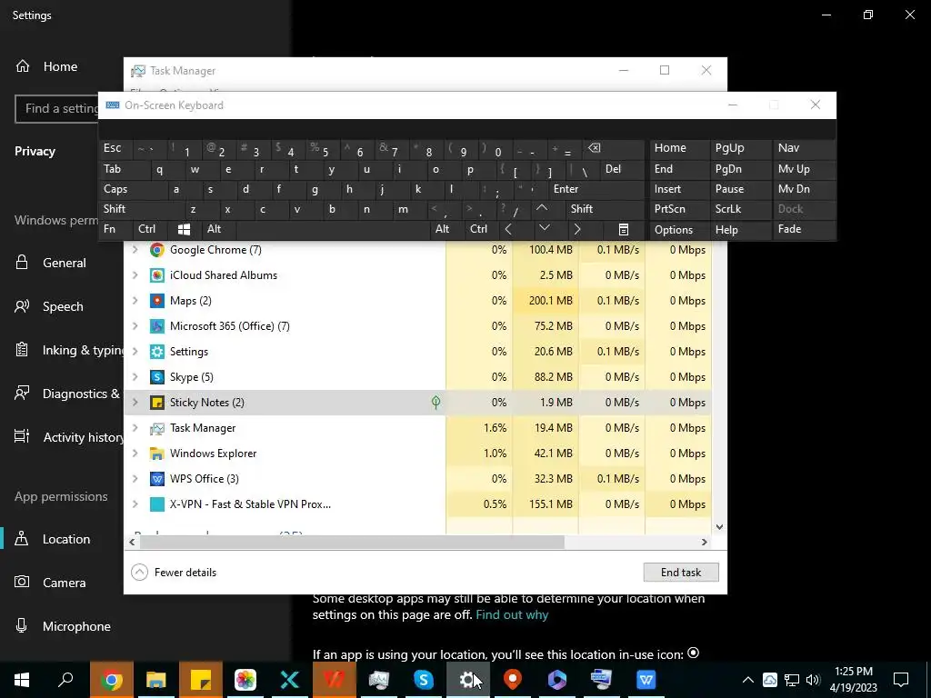This screenshot has height=698, width=931.
Task: Click the PrtScn key
Action: point(679,209)
